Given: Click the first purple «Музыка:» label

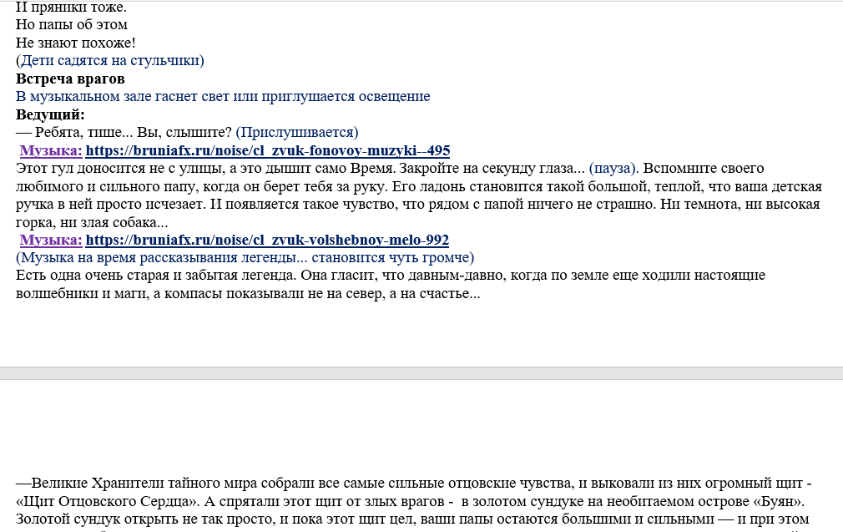Looking at the screenshot, I should click(51, 150).
